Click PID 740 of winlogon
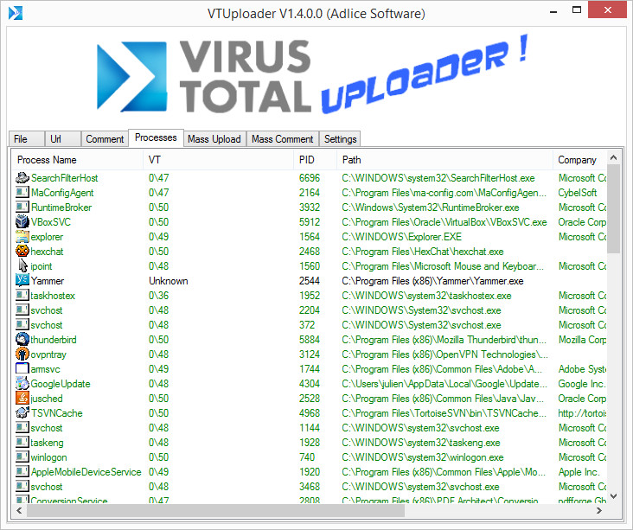This screenshot has width=633, height=530. pos(307,457)
